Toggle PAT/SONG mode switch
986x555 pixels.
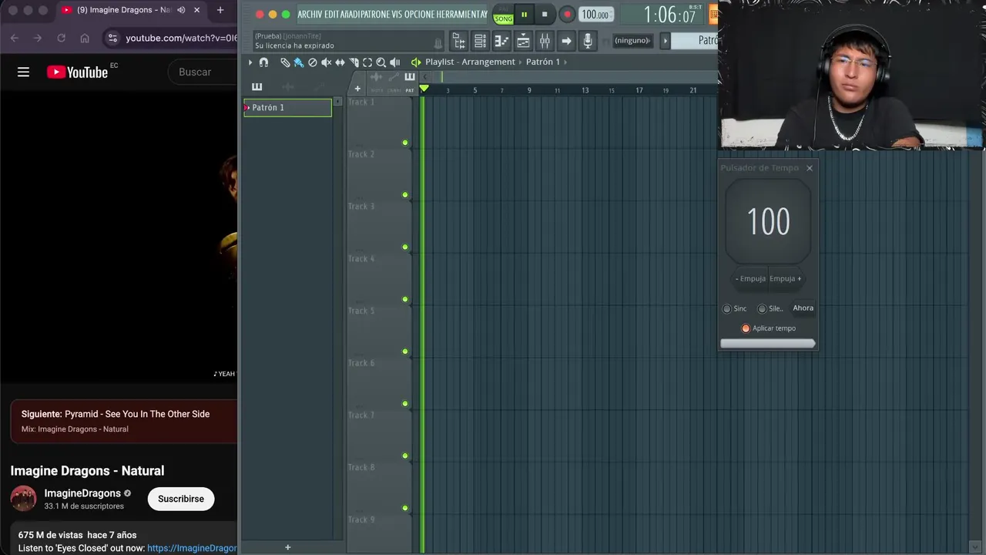click(x=503, y=15)
